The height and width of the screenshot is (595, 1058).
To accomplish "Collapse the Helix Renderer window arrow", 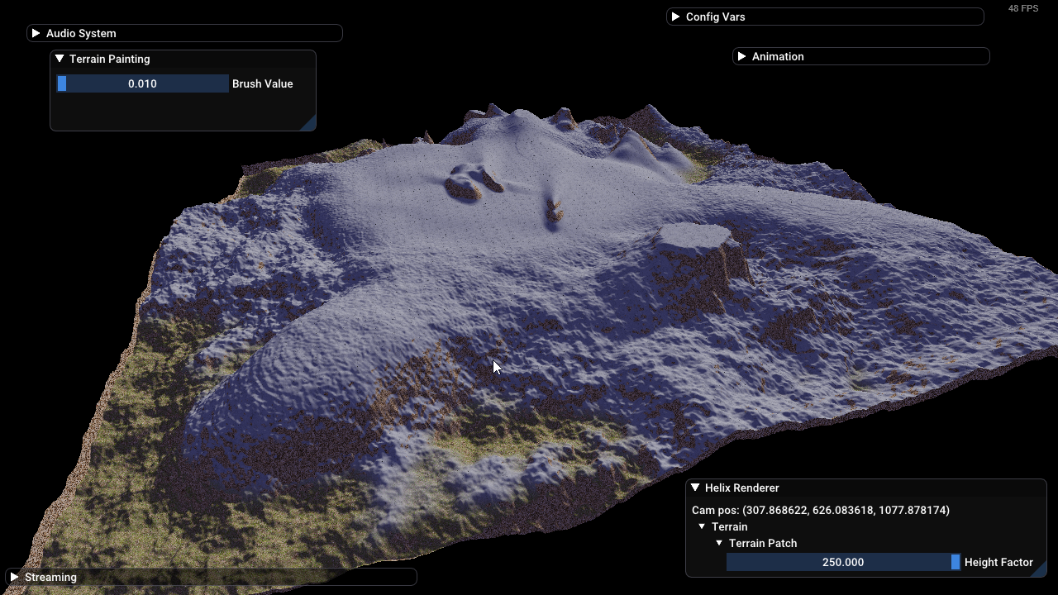I will point(695,488).
